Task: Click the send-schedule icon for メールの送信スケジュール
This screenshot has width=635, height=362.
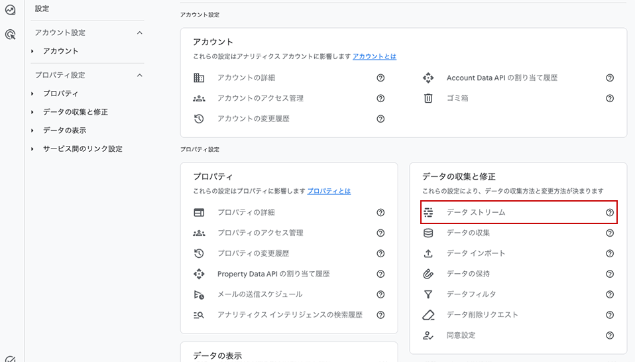Action: click(x=199, y=294)
